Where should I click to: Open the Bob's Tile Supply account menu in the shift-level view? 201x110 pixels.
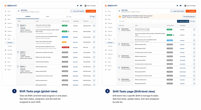(190, 6)
